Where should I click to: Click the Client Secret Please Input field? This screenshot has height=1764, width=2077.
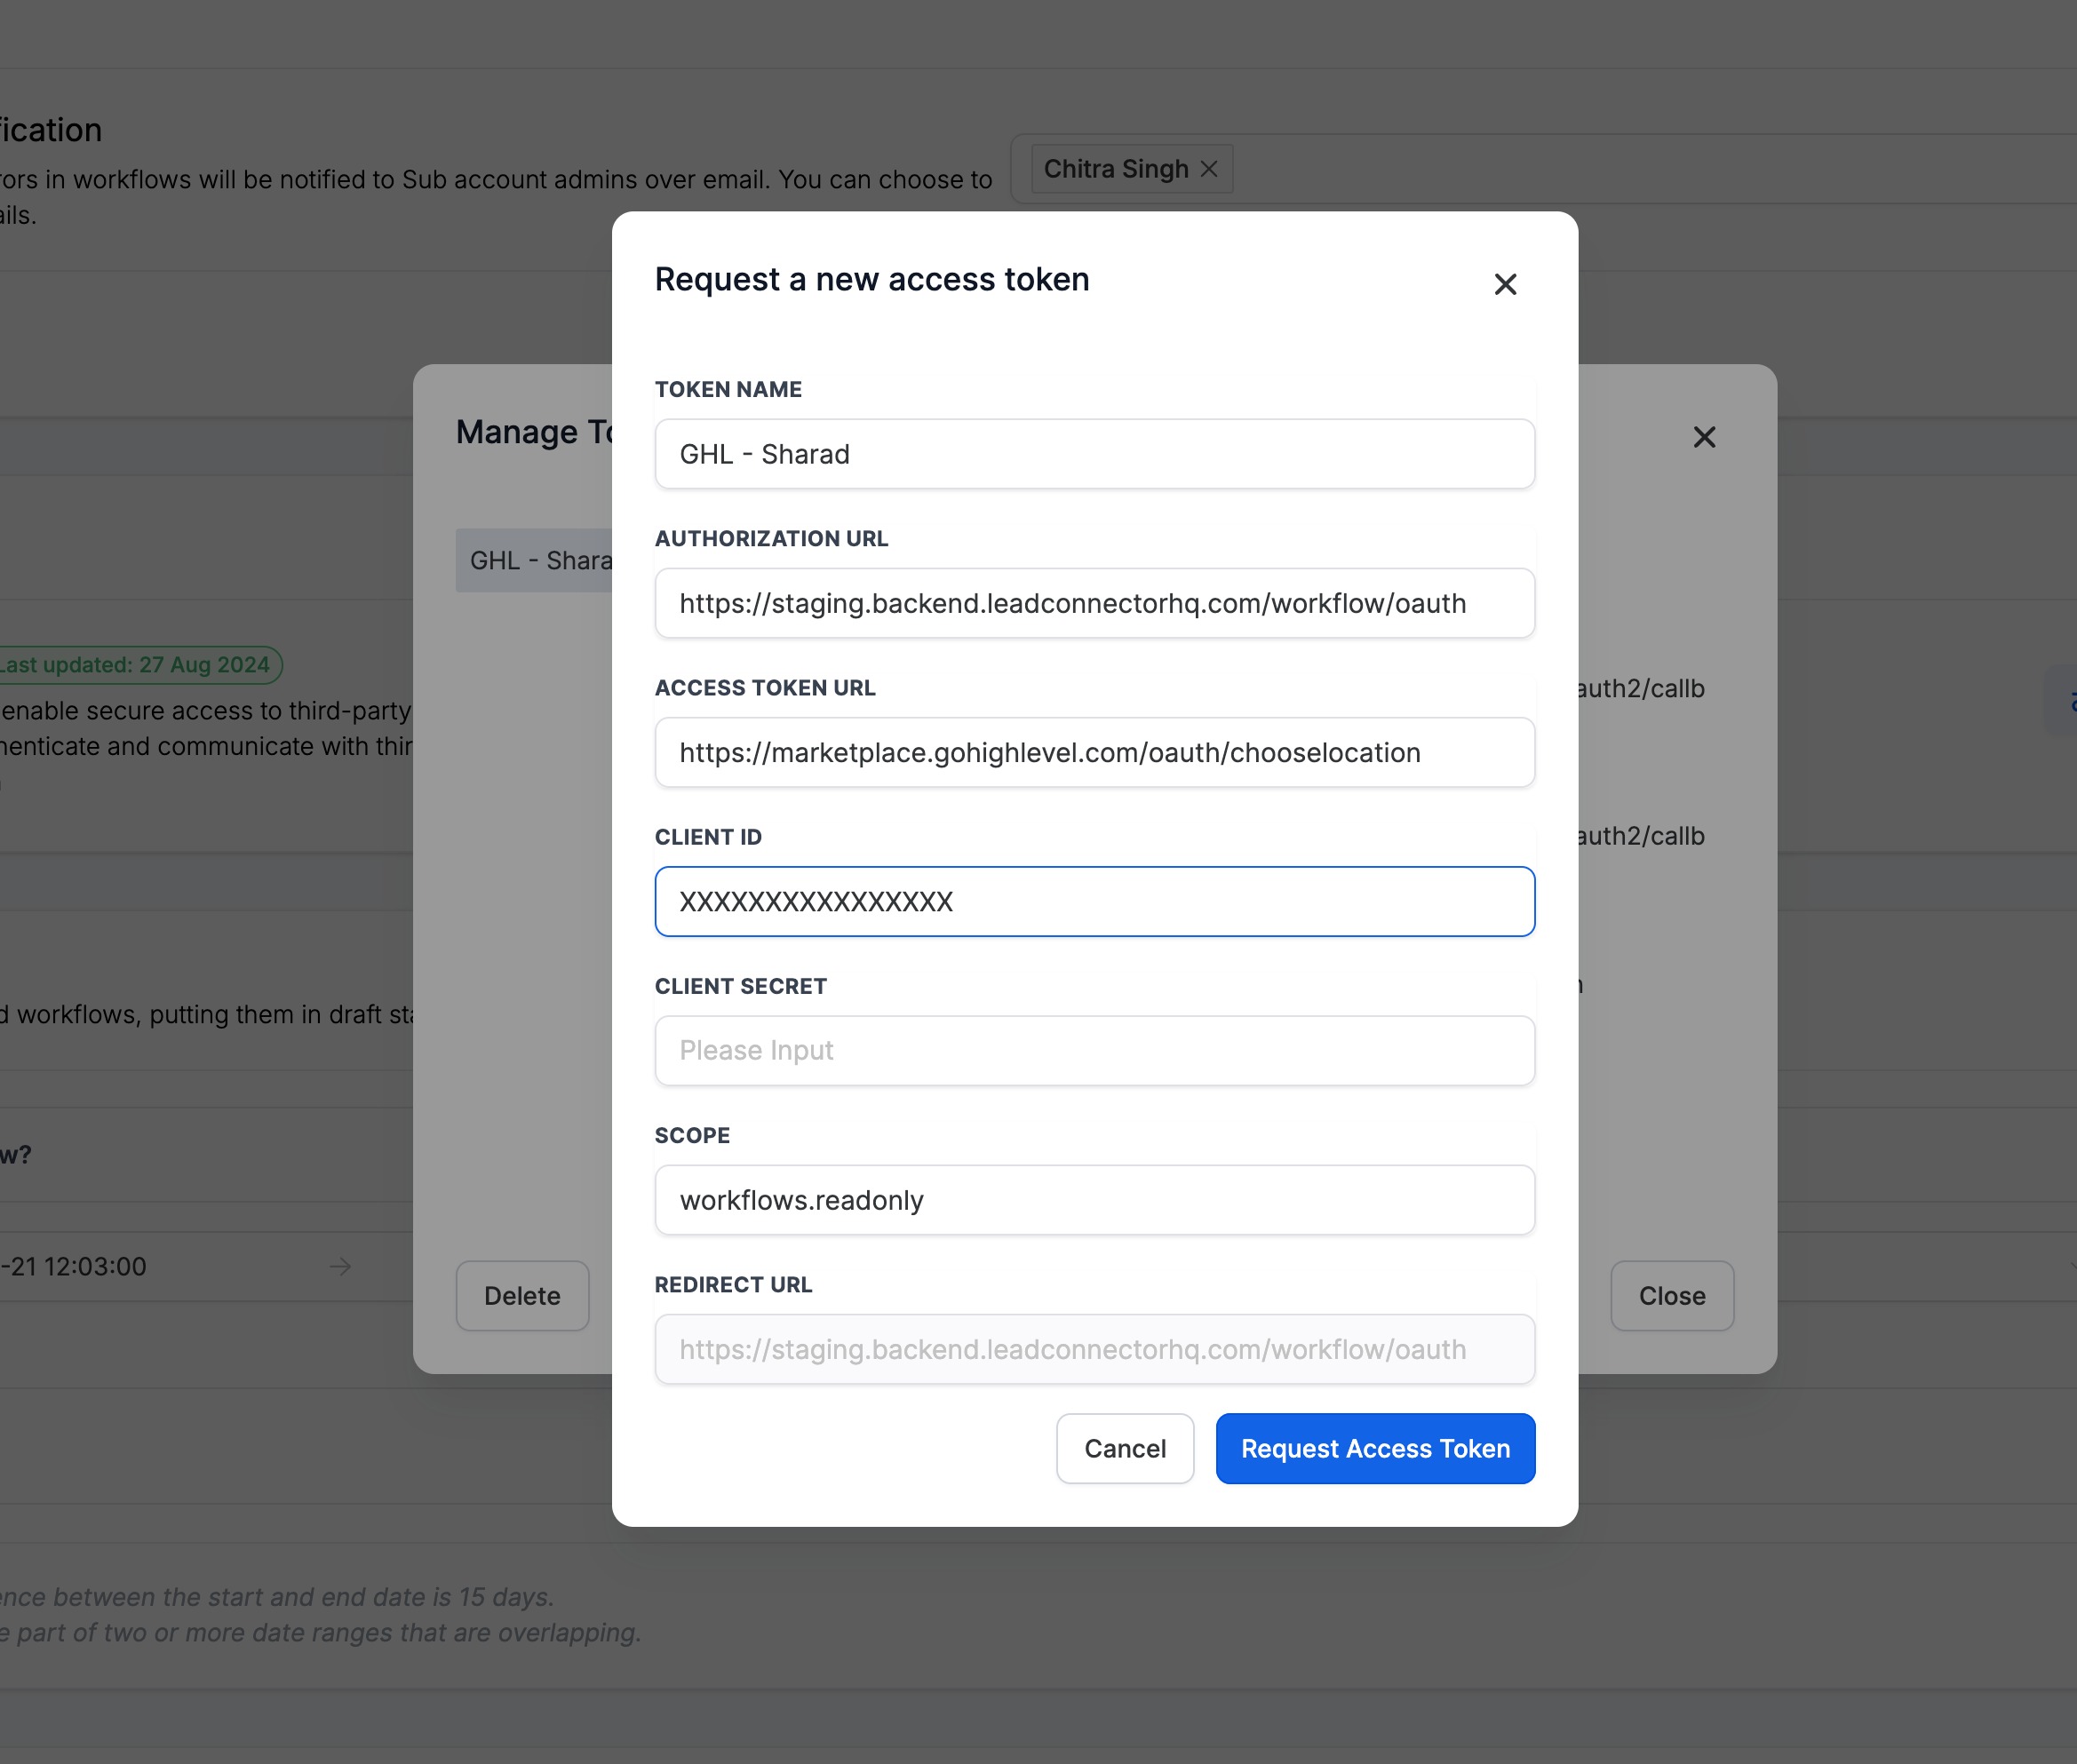(x=1094, y=1051)
